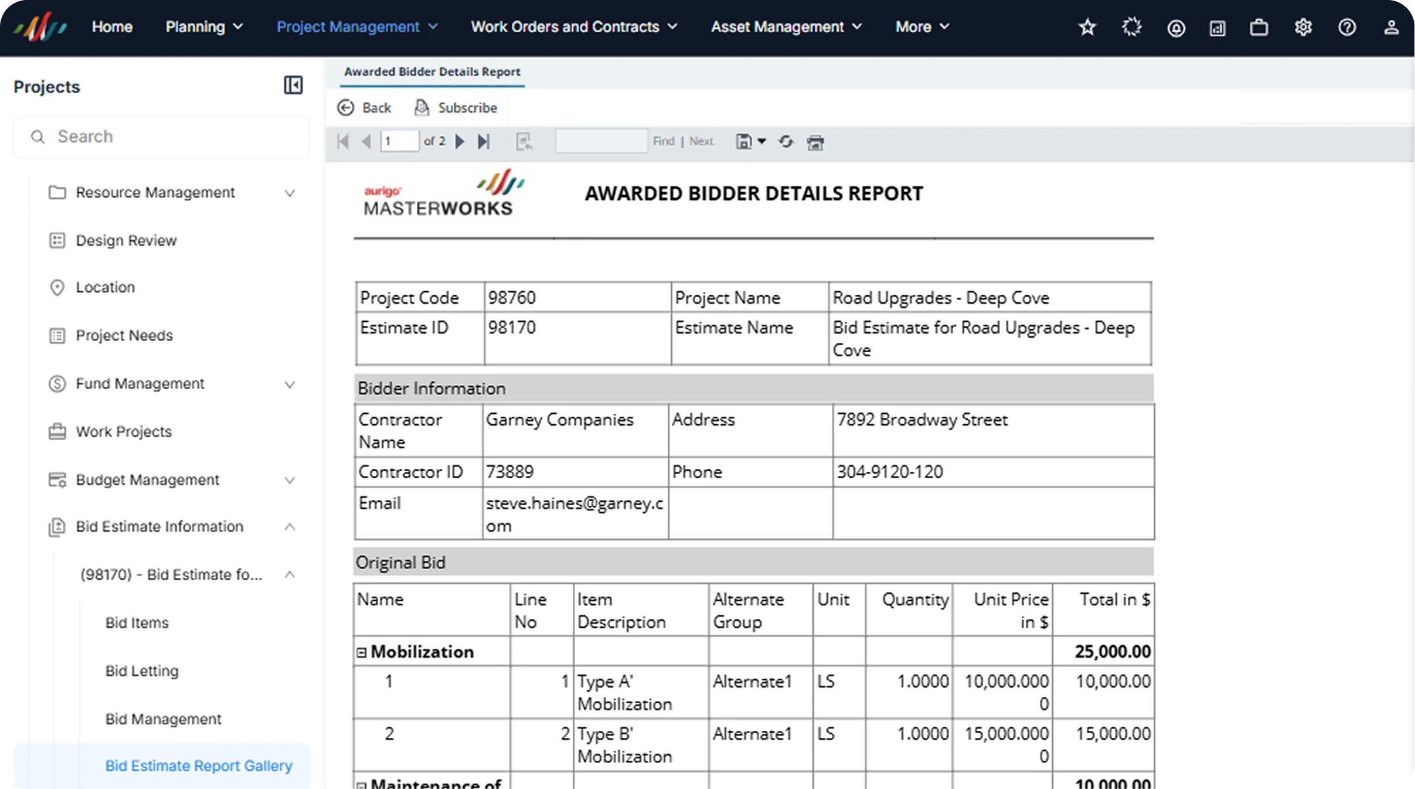This screenshot has width=1415, height=789.
Task: Click the report refresh icon
Action: [786, 142]
